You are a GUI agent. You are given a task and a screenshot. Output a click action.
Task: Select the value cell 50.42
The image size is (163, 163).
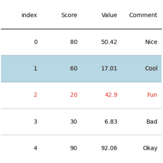109,42
